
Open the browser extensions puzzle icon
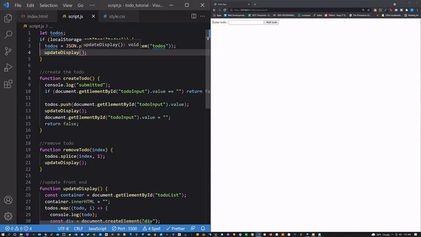coord(407,10)
